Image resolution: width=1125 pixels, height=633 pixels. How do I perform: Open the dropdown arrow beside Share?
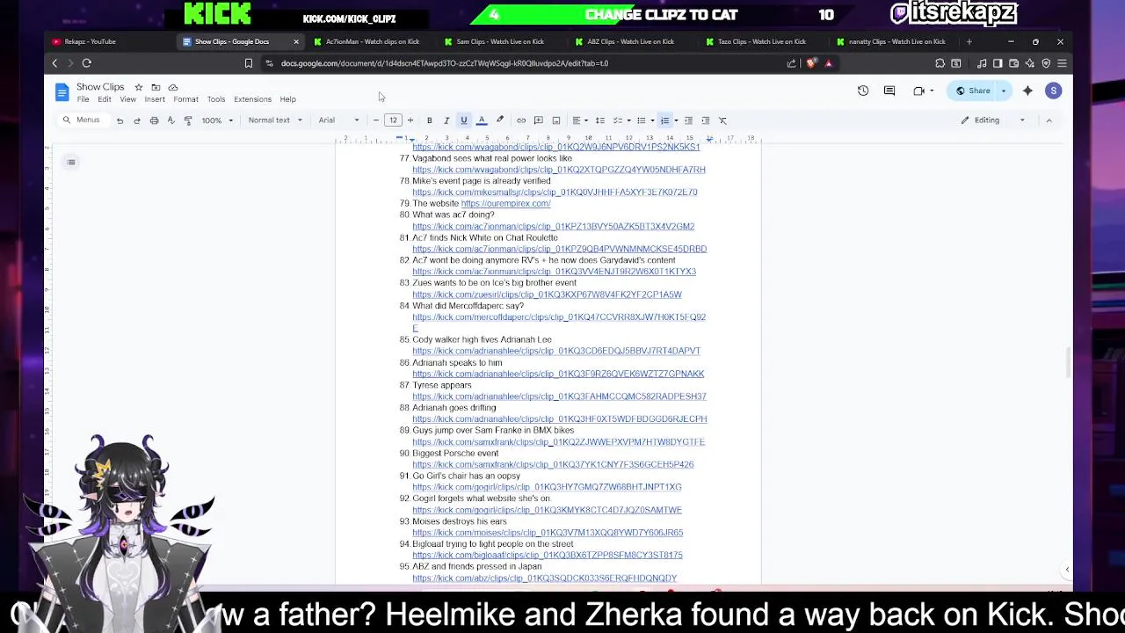pos(1004,91)
